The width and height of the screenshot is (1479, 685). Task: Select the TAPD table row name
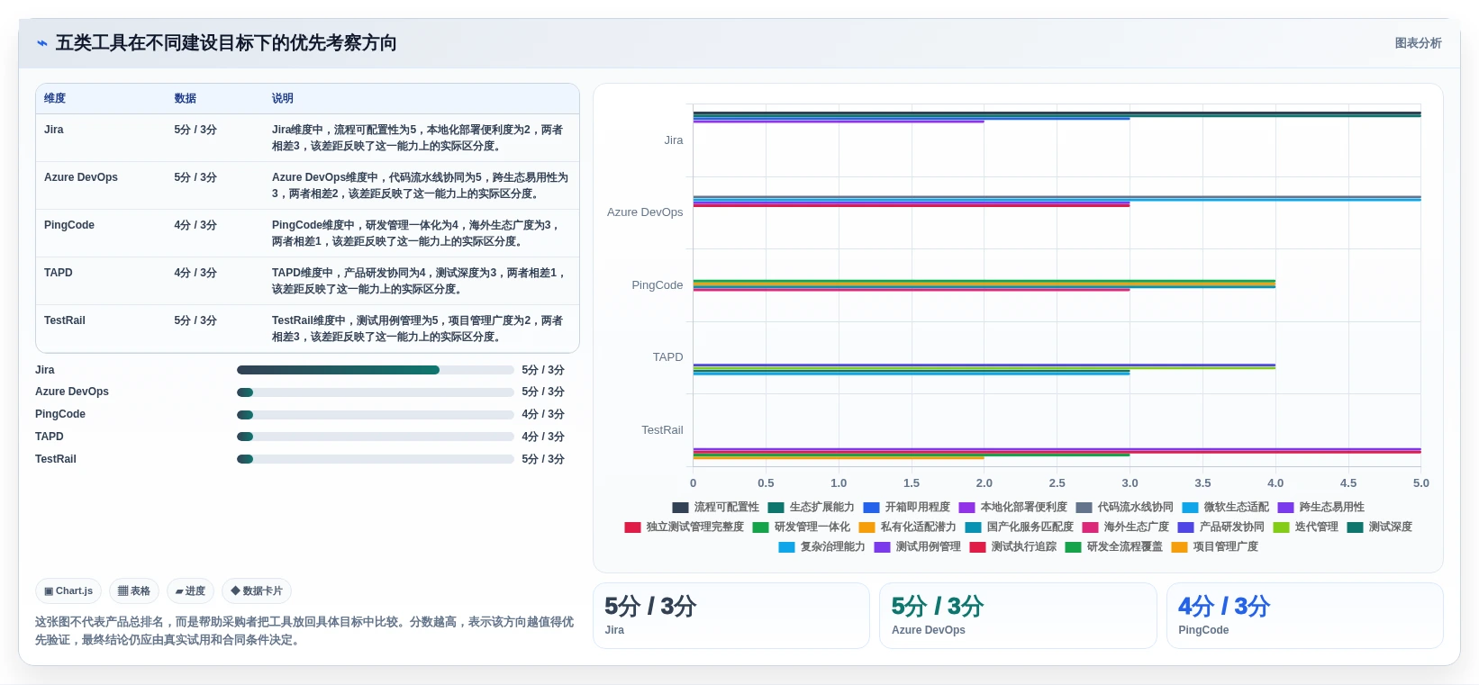59,273
